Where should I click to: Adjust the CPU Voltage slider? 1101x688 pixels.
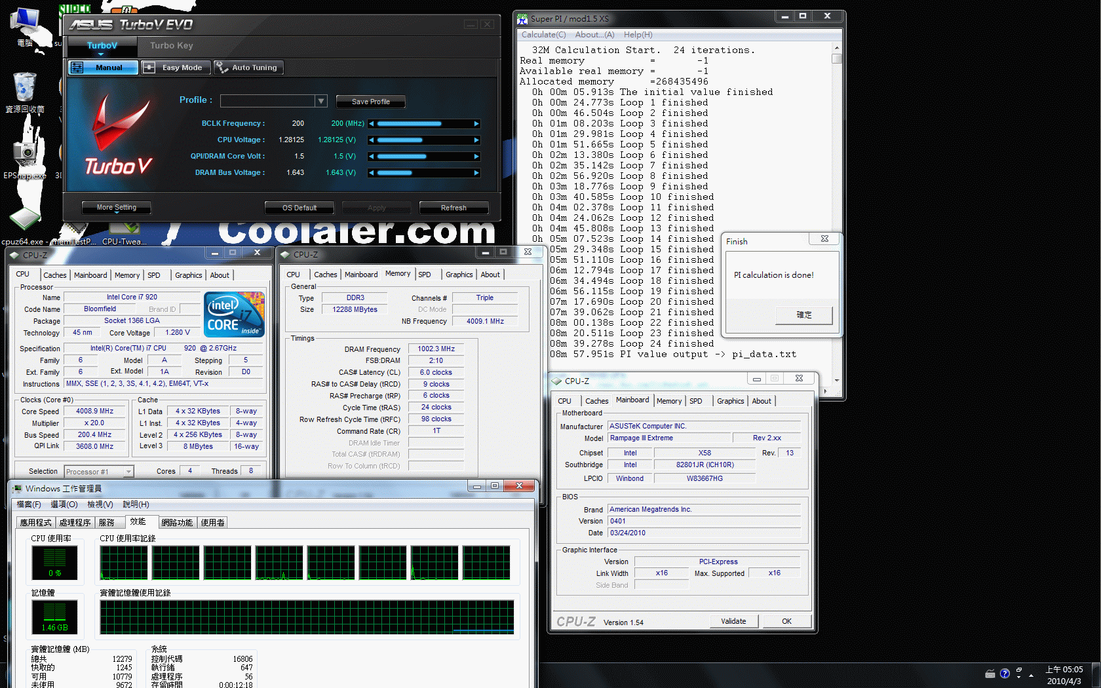[424, 140]
